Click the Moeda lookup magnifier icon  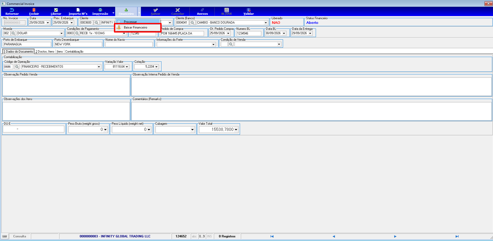tap(13, 33)
